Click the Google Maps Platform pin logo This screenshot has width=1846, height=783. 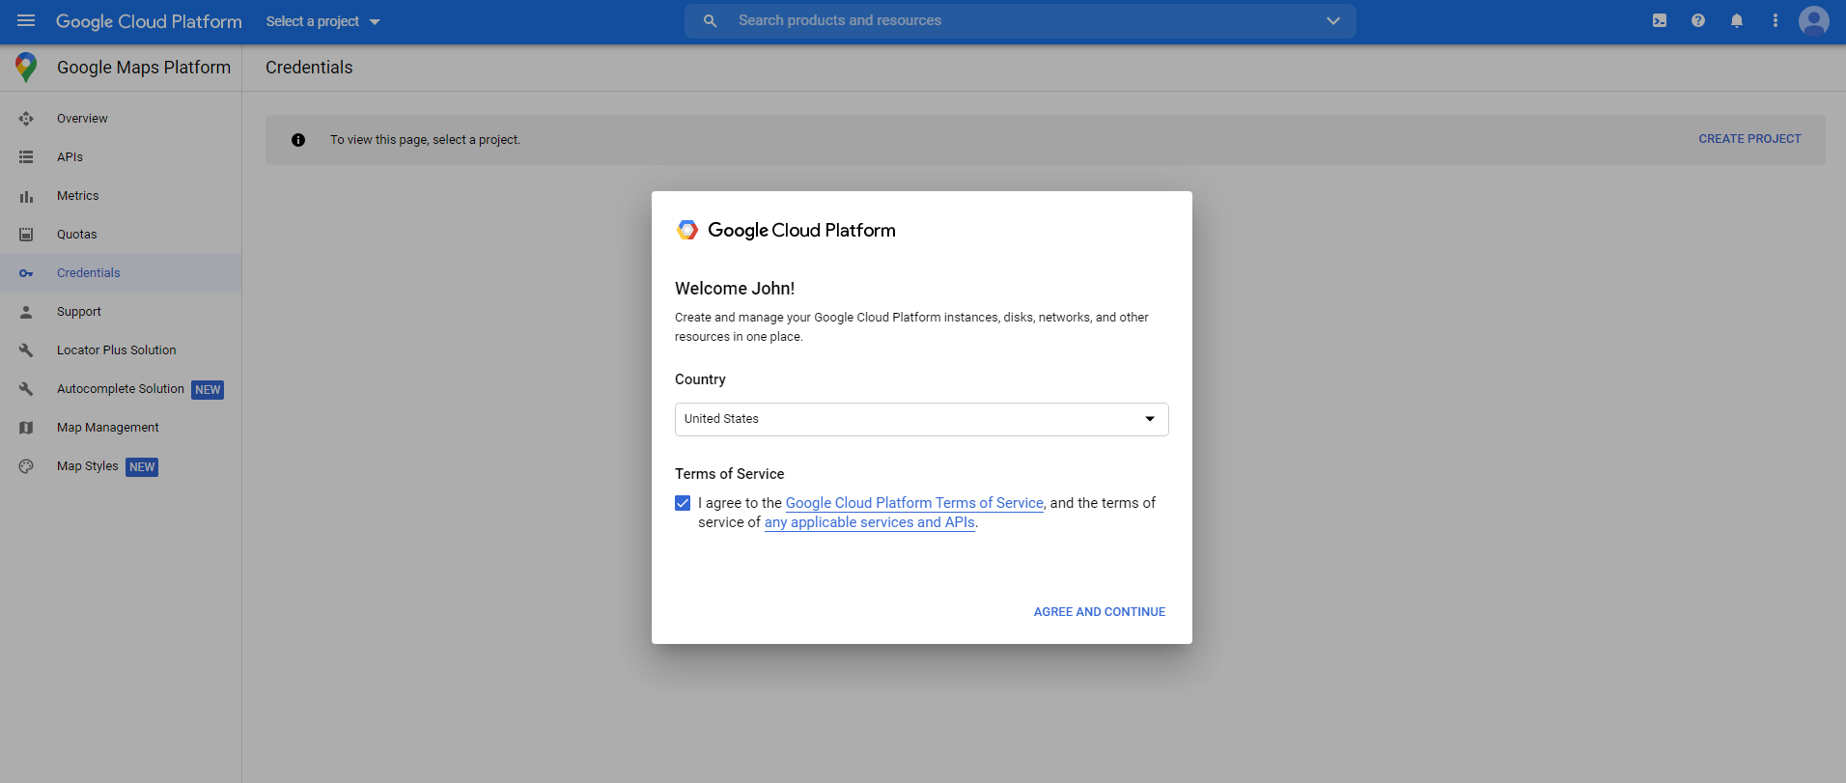point(26,67)
